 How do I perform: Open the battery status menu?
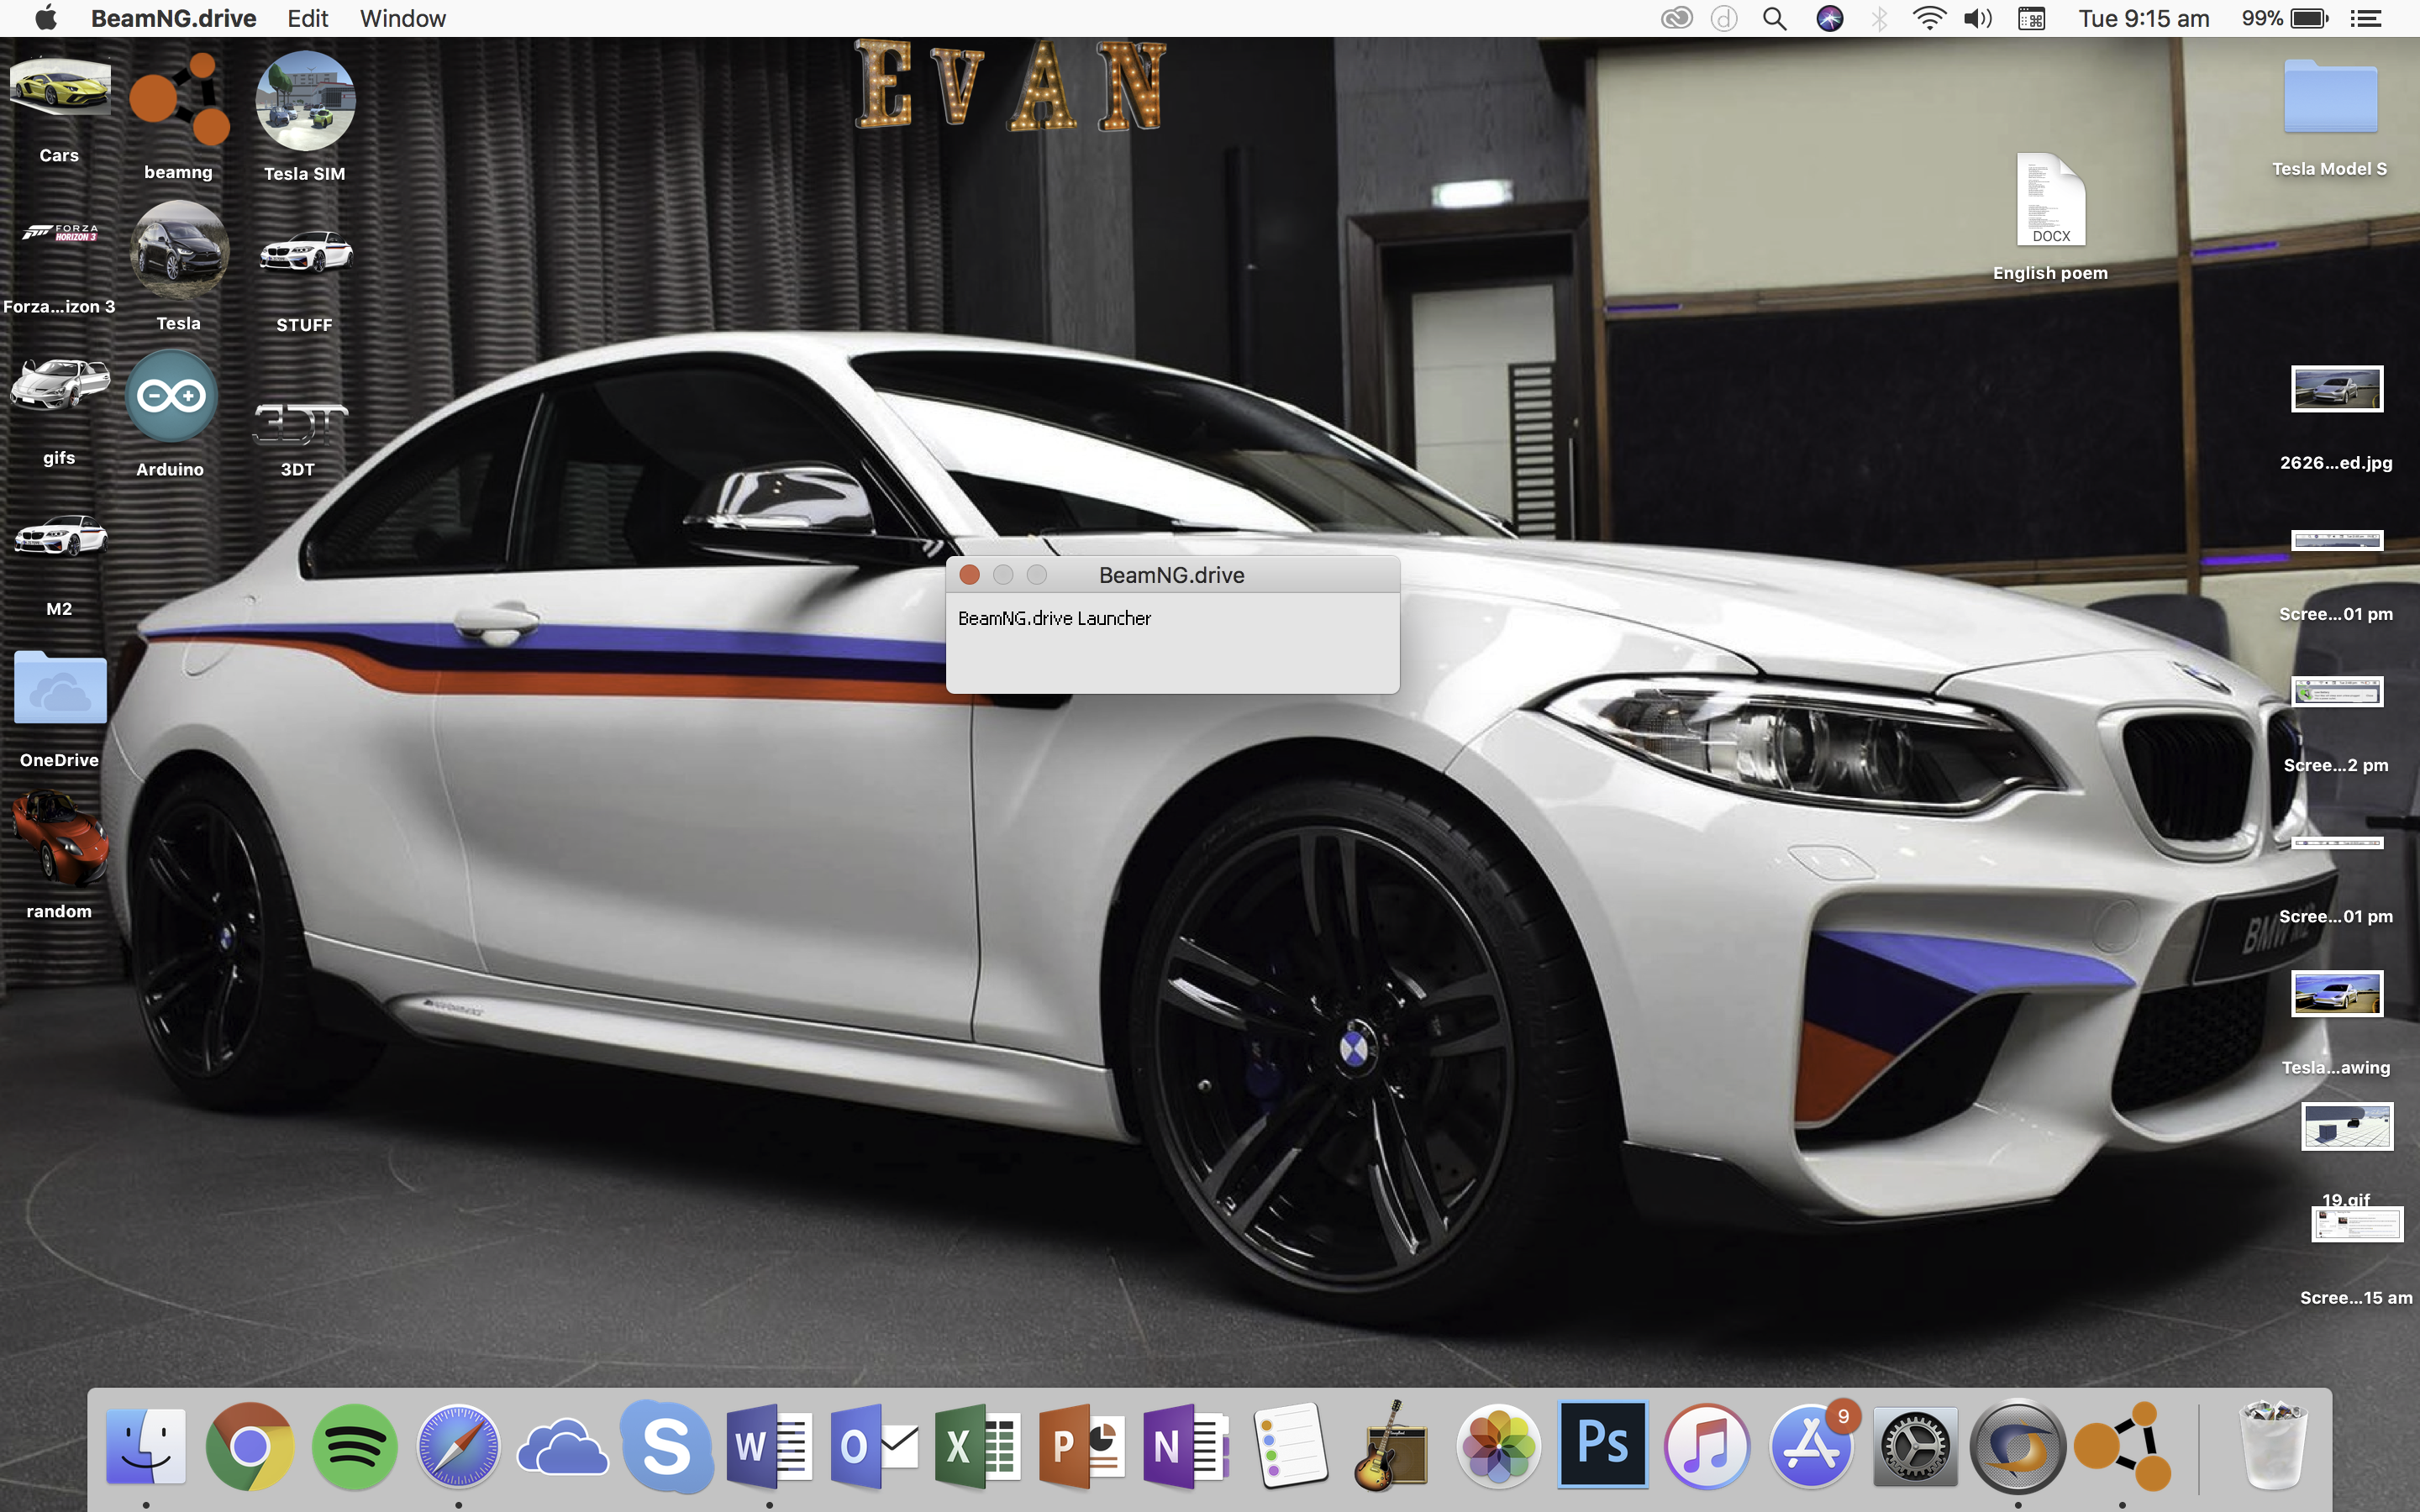2286,18
